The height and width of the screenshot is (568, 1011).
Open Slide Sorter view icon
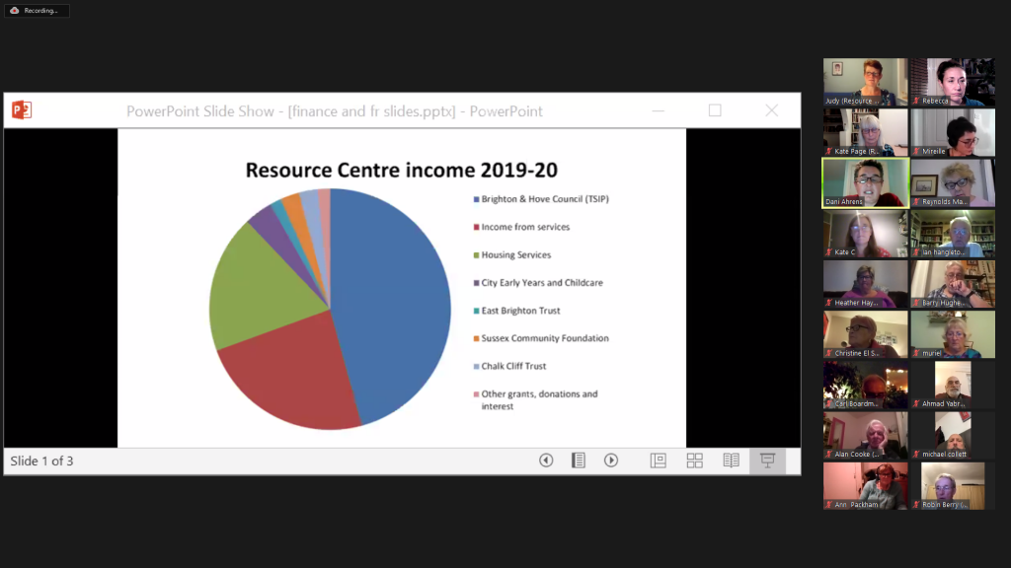click(694, 461)
